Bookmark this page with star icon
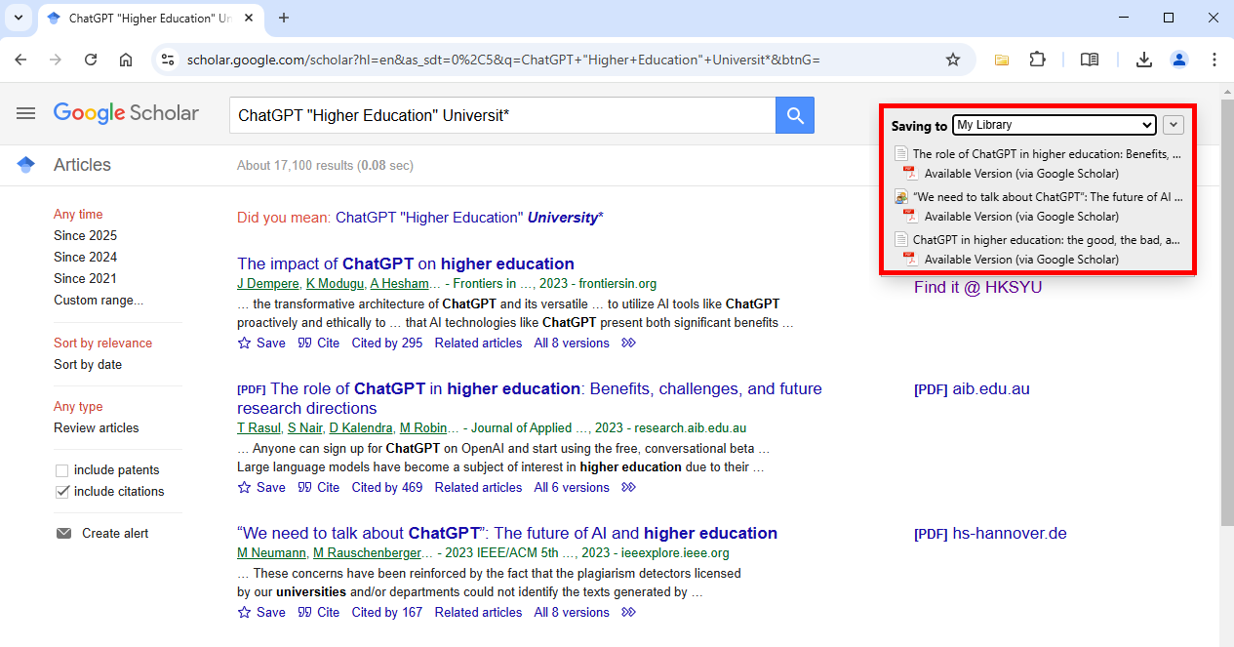Image resolution: width=1234 pixels, height=647 pixels. [x=953, y=60]
